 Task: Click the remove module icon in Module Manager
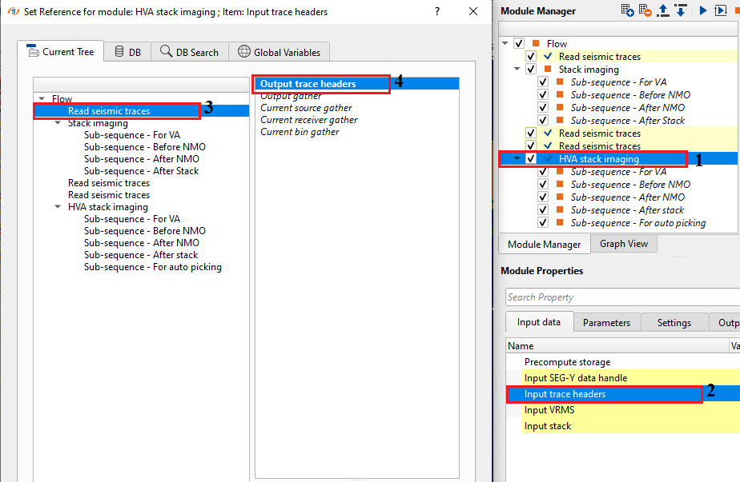tap(645, 10)
